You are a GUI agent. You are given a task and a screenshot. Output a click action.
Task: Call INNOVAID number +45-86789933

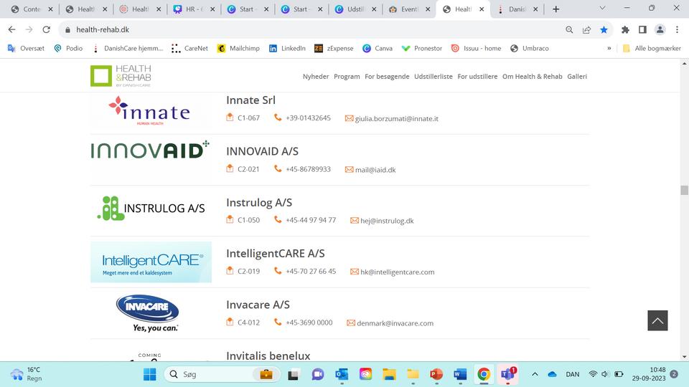308,169
